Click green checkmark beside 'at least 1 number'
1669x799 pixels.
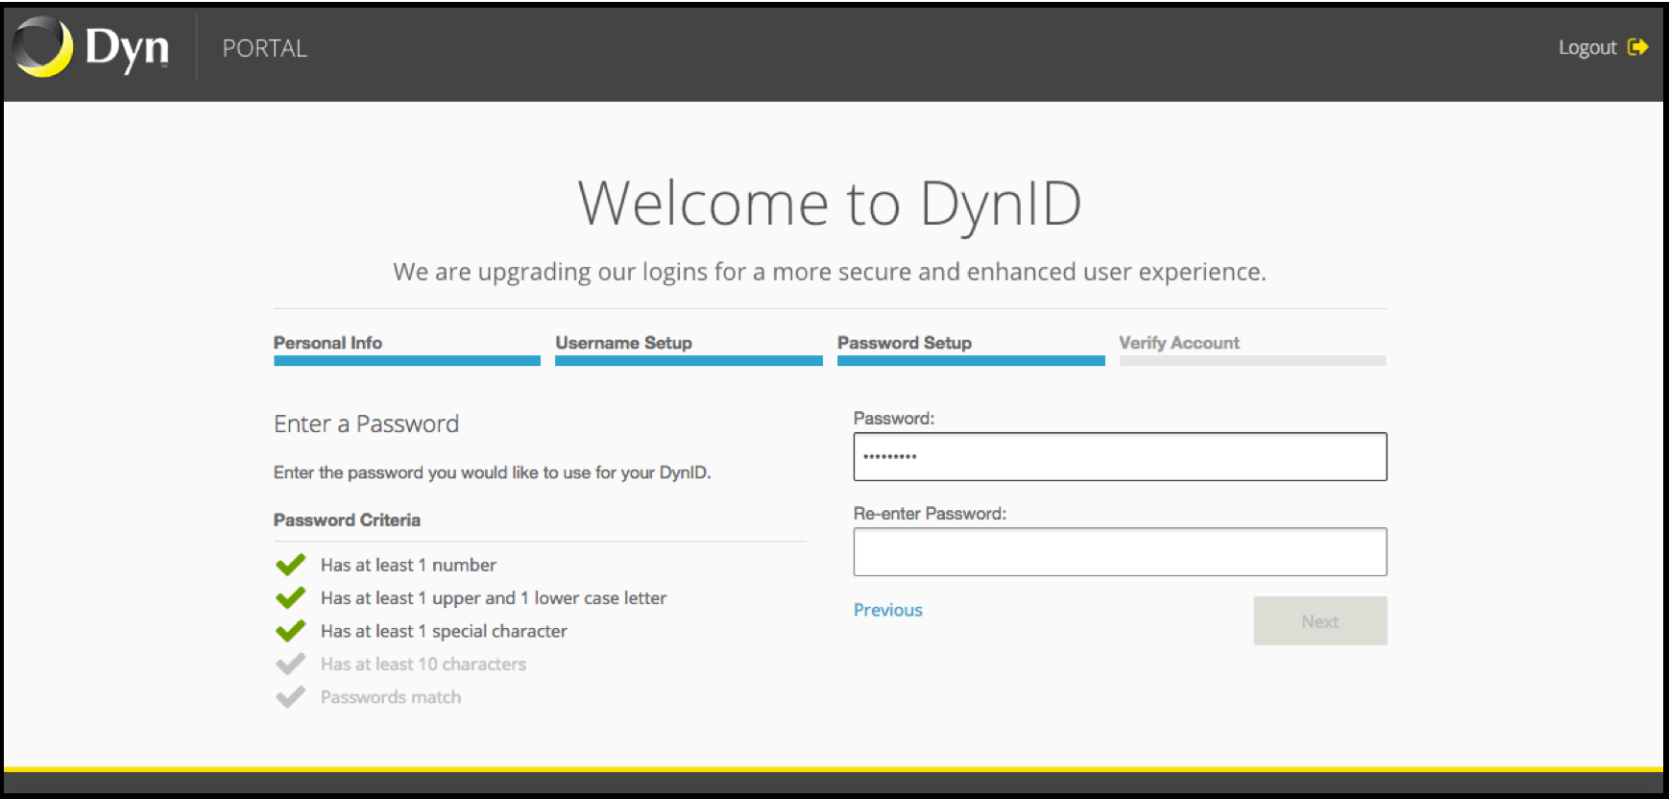pyautogui.click(x=290, y=565)
